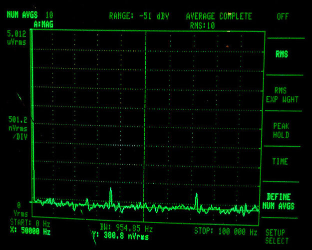Screen dimensions: 312x250
Task: Select the TIME averaging softkey
Action: pyautogui.click(x=280, y=162)
